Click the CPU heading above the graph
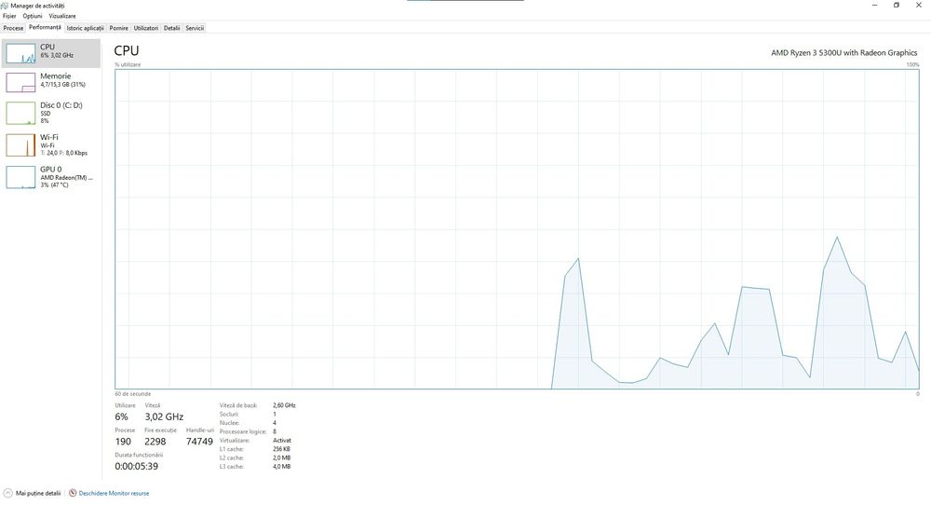Viewport: 931px width, 505px height. point(127,51)
